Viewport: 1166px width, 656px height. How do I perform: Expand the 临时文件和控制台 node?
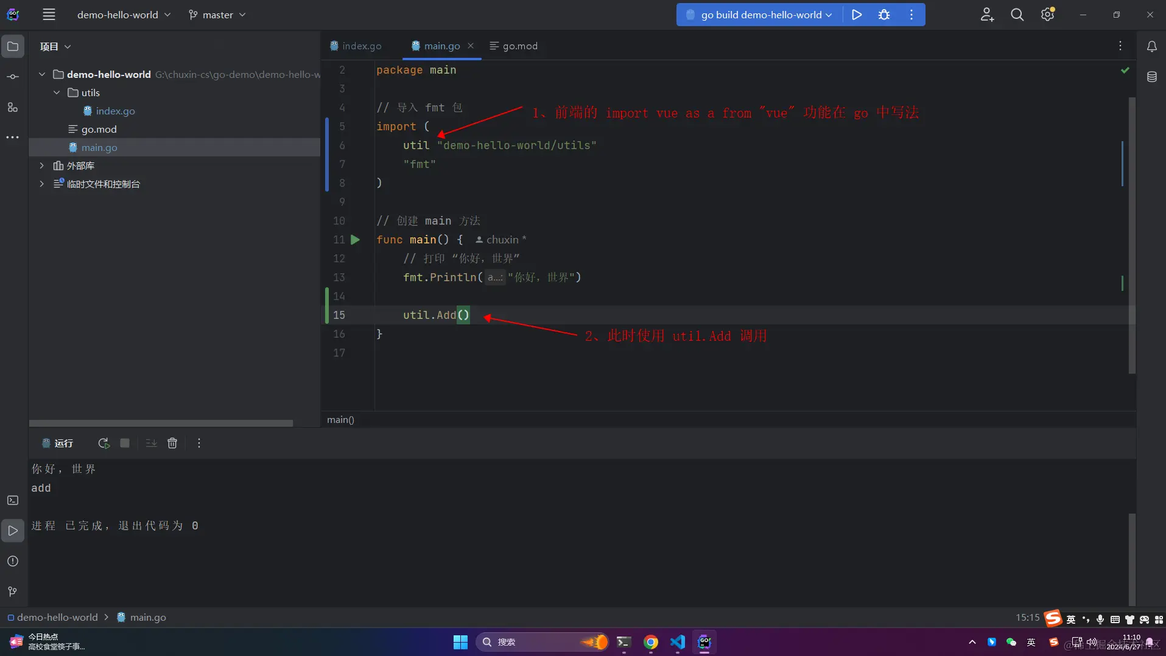click(x=42, y=184)
